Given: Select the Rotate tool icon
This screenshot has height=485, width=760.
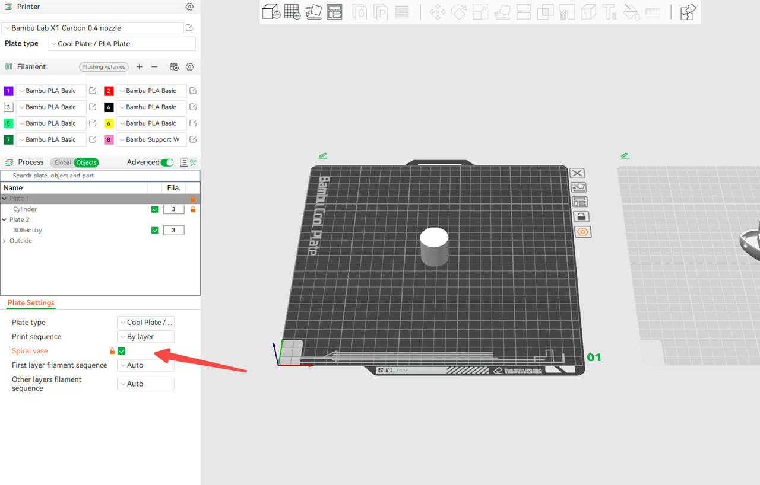Looking at the screenshot, I should [459, 12].
